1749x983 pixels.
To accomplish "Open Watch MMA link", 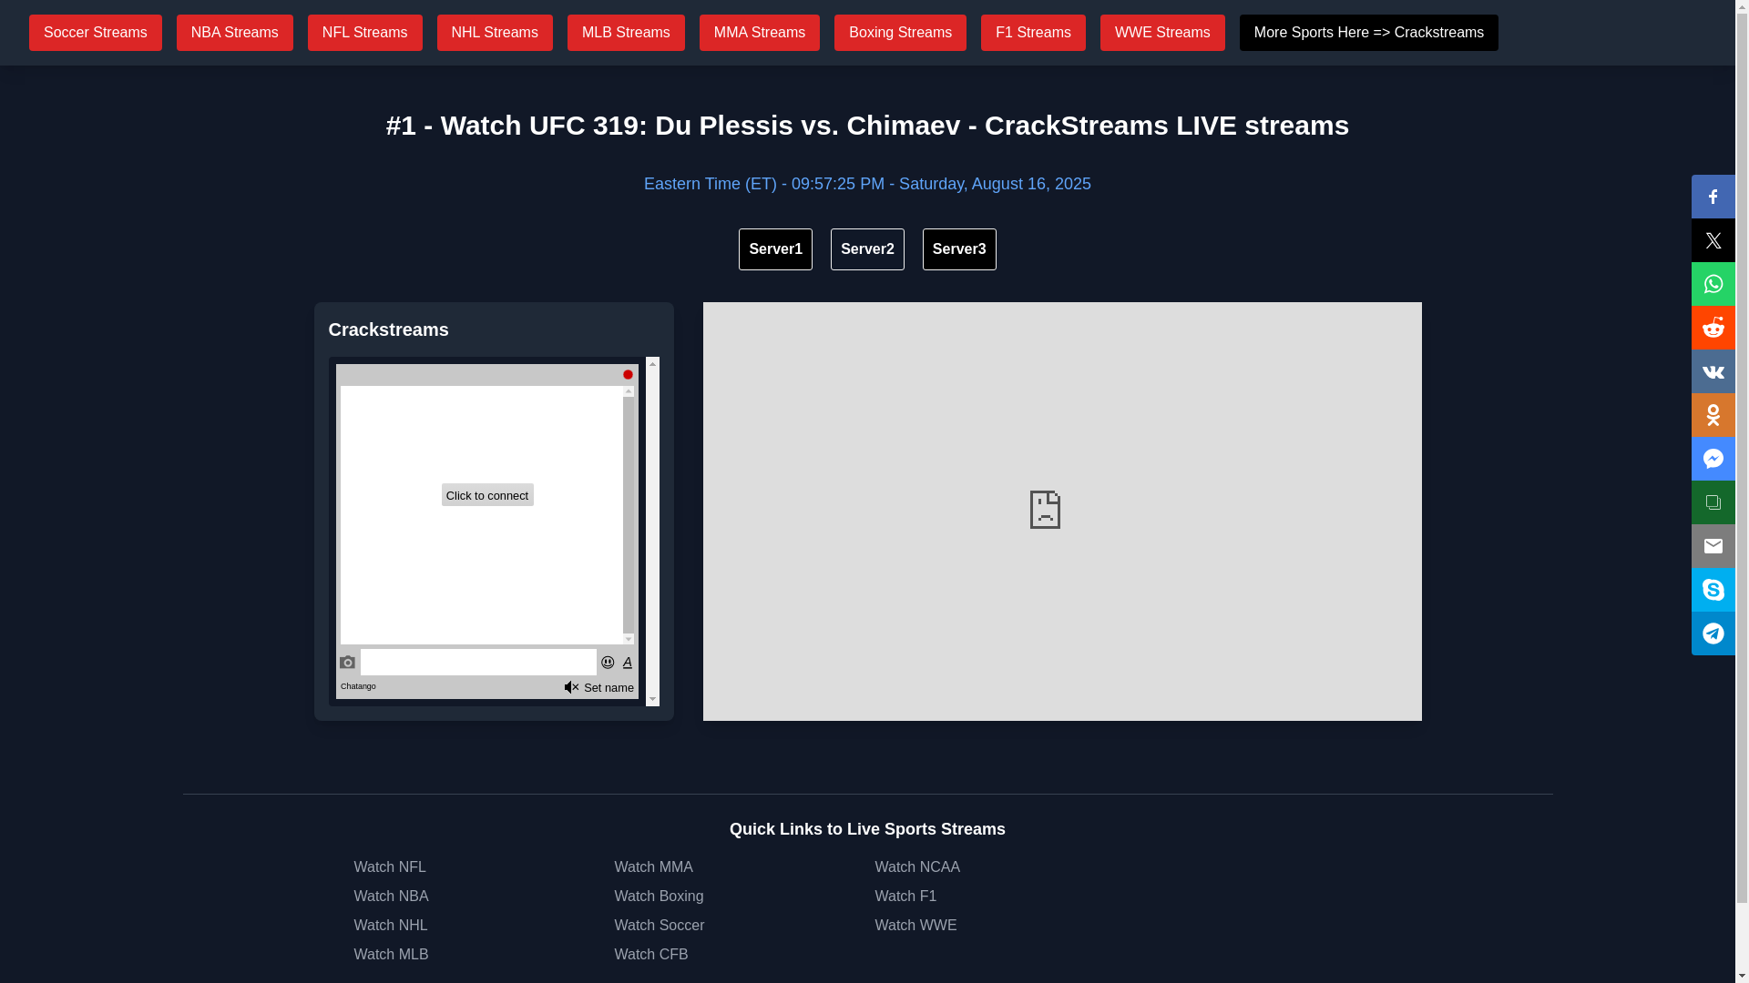I will tap(653, 867).
